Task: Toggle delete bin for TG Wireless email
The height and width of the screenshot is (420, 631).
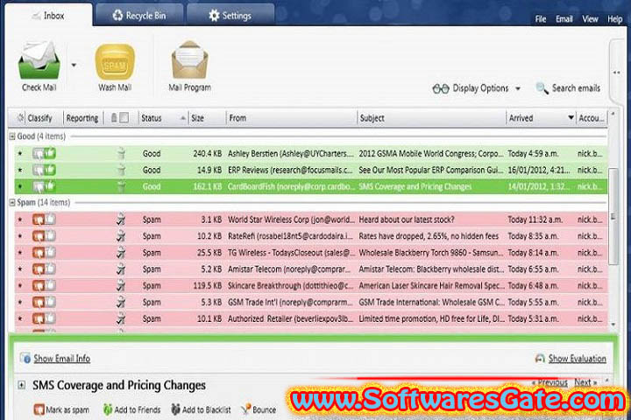Action: click(x=121, y=252)
